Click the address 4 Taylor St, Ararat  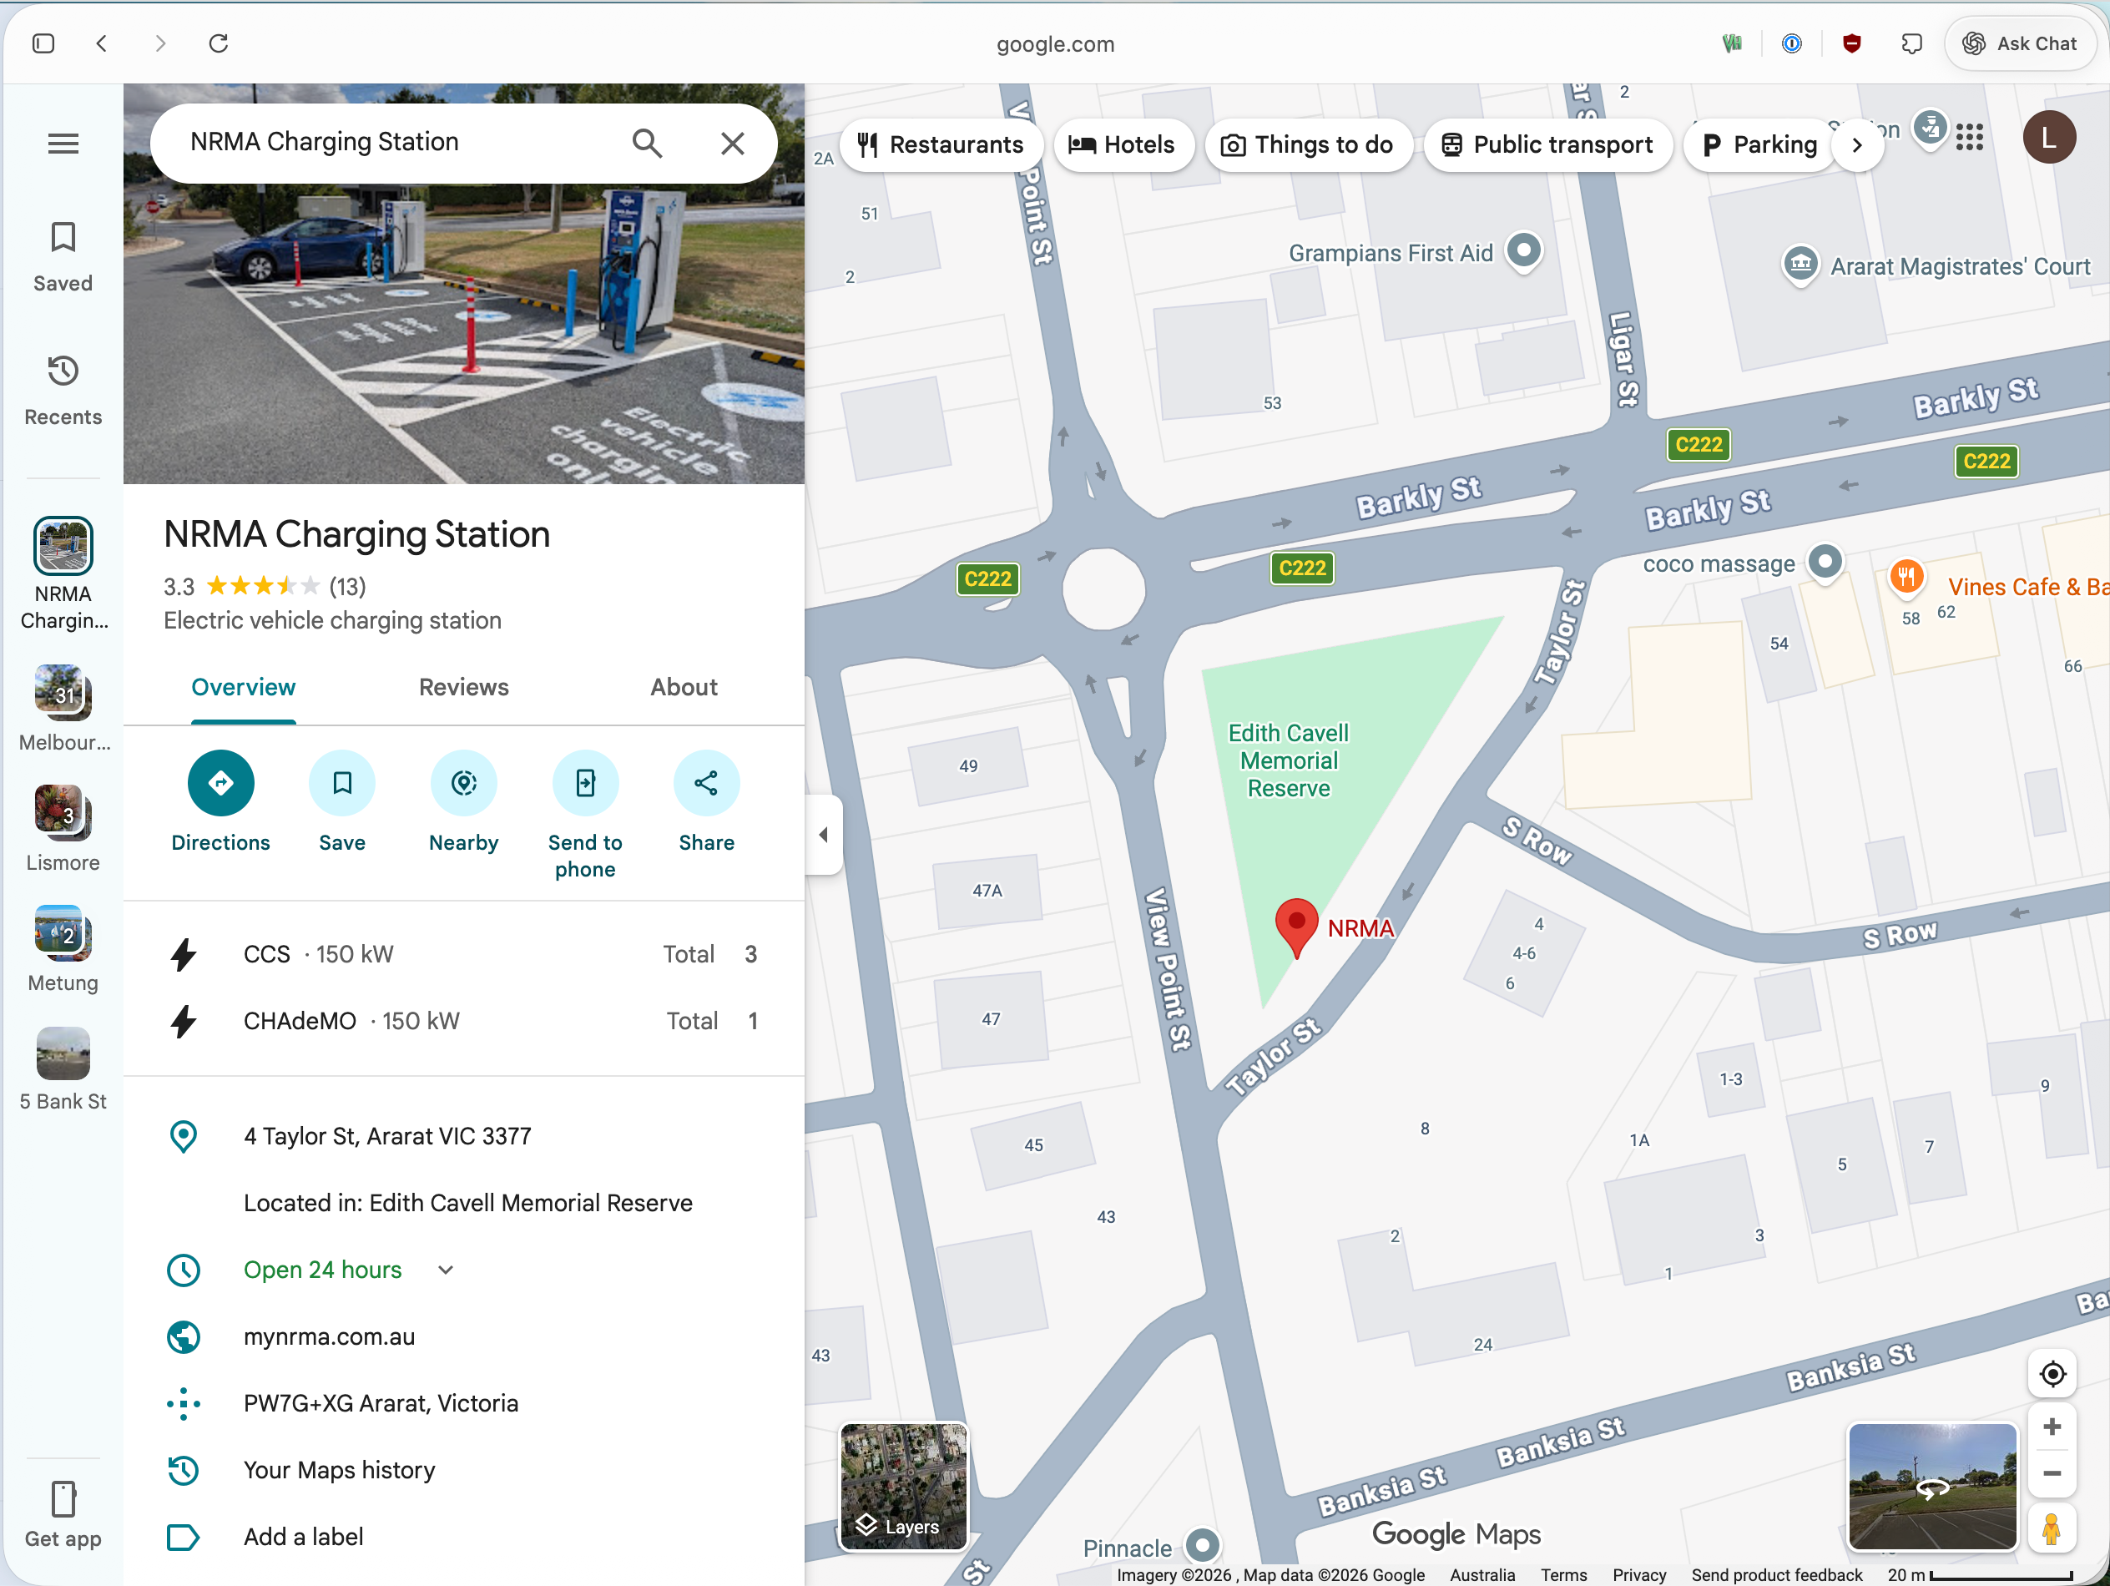(x=387, y=1135)
